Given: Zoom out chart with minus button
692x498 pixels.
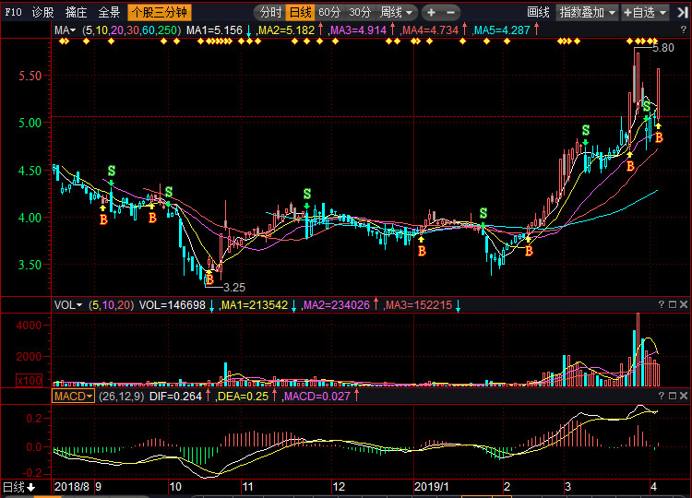Looking at the screenshot, I should [x=450, y=13].
